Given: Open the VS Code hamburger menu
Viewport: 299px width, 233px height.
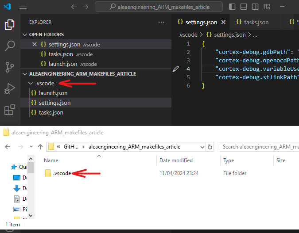Looking at the screenshot, I should coord(23,7).
